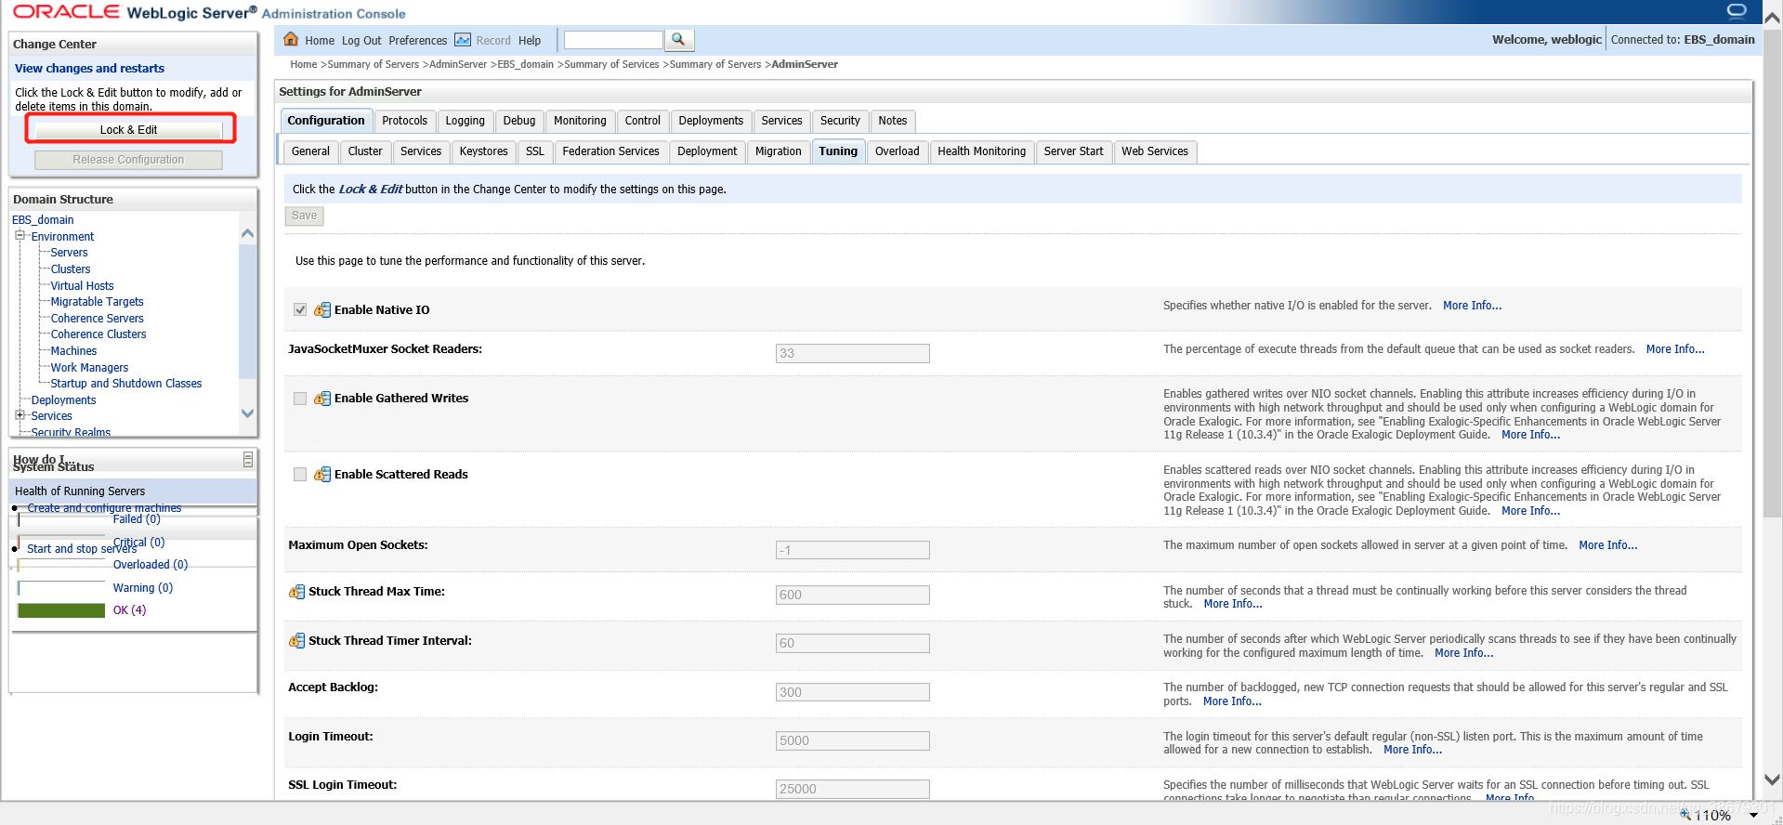Image resolution: width=1783 pixels, height=825 pixels.
Task: Click the green OK (4) health bar
Action: pyautogui.click(x=61, y=610)
